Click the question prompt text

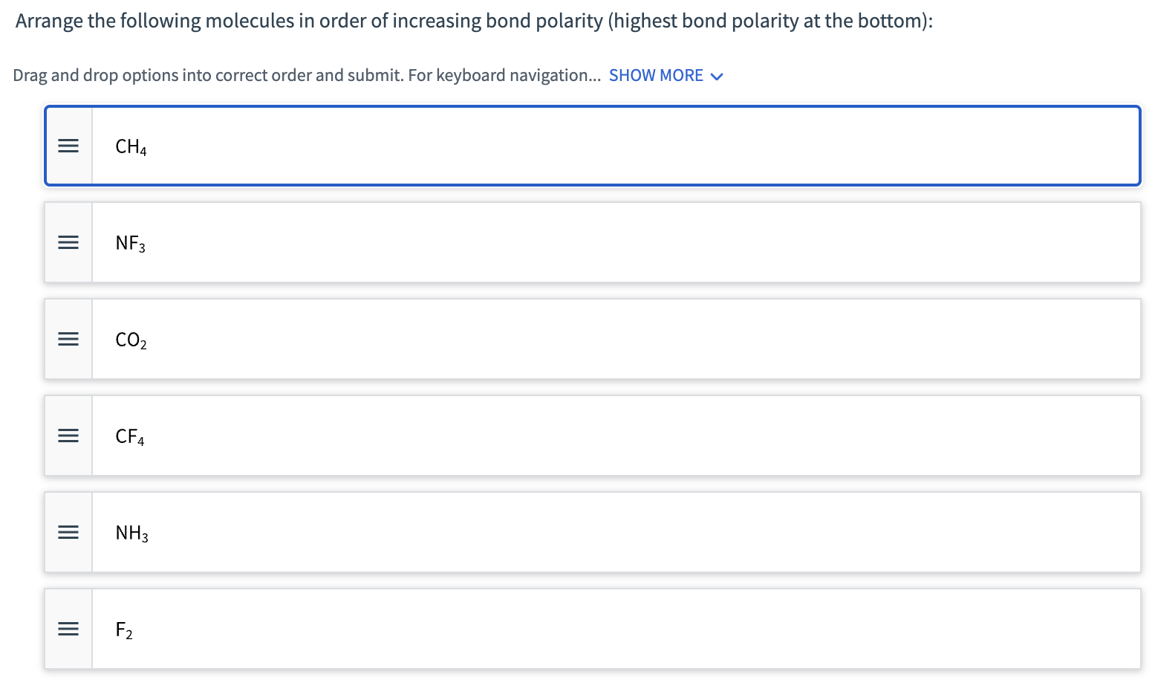[x=472, y=20]
